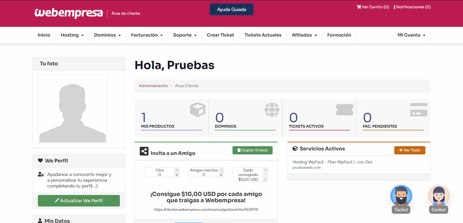Select Crear Ticket in navigation
This screenshot has width=463, height=223.
coord(220,35)
